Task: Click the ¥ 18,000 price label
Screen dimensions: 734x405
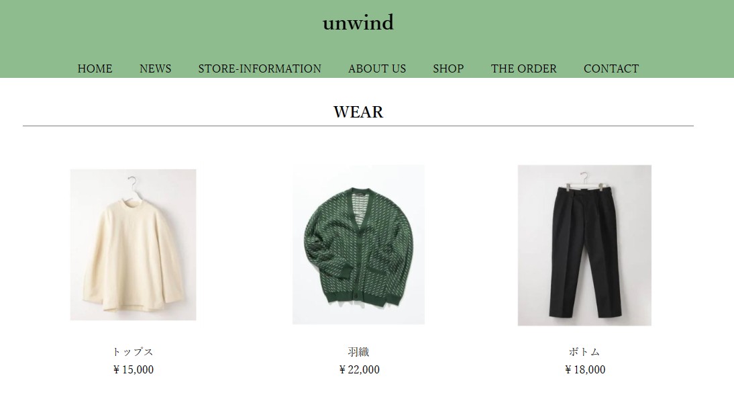Action: 585,370
